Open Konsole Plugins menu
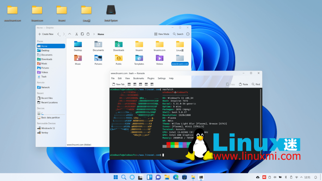 point(151,78)
